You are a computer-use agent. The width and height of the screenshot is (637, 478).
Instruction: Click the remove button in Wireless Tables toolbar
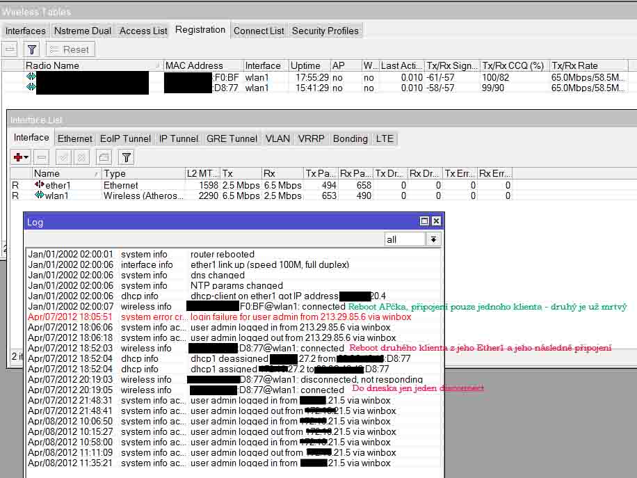point(10,49)
